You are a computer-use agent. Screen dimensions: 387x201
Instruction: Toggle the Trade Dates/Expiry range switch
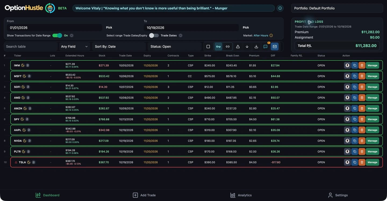pos(154,35)
